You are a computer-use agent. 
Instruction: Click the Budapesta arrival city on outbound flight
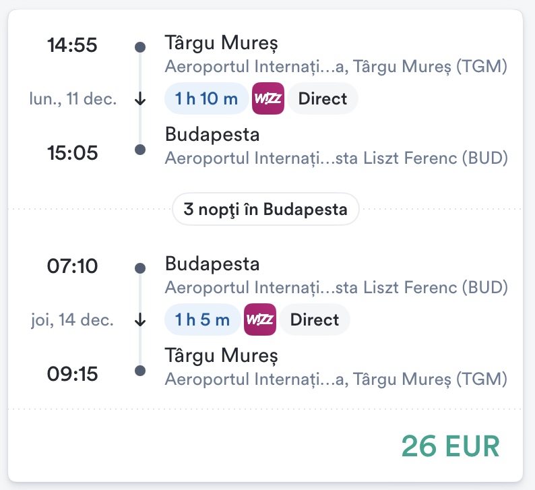[x=212, y=134]
